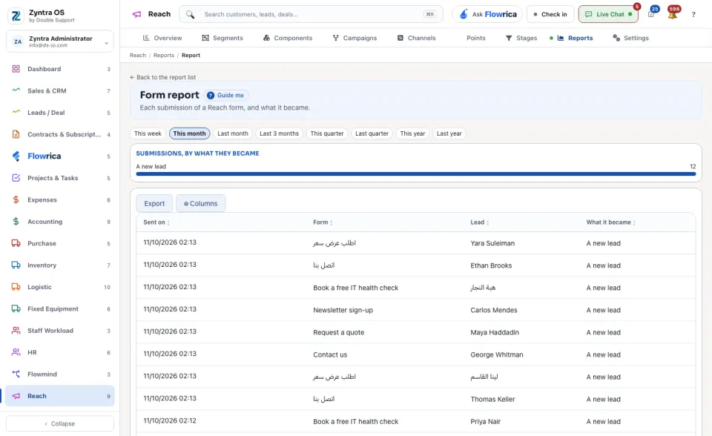Open the Expenses dollar icon
712x436 pixels.
click(x=16, y=199)
